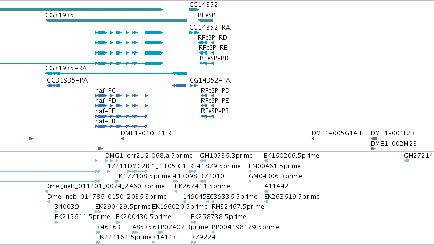This screenshot has width=434, height=245.
Task: Select GH10536.3prime EST label
Action: (226, 156)
